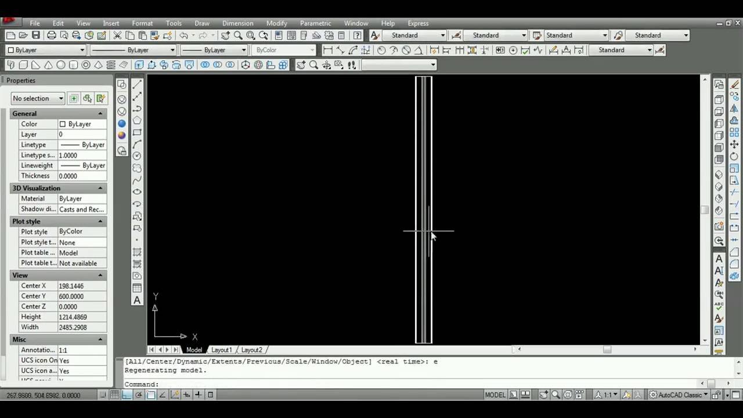The width and height of the screenshot is (743, 418).
Task: Toggle Ortho Mode in status bar
Action: click(127, 395)
